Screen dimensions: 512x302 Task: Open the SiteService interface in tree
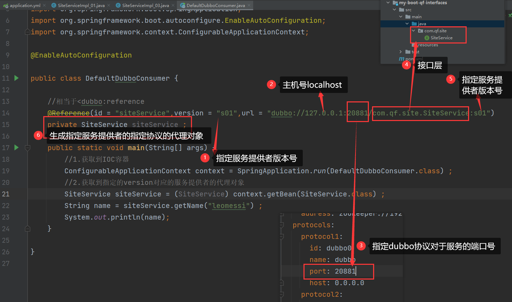click(x=441, y=38)
